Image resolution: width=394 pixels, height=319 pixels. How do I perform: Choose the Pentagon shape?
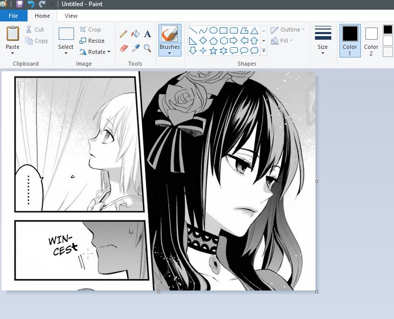coord(214,40)
